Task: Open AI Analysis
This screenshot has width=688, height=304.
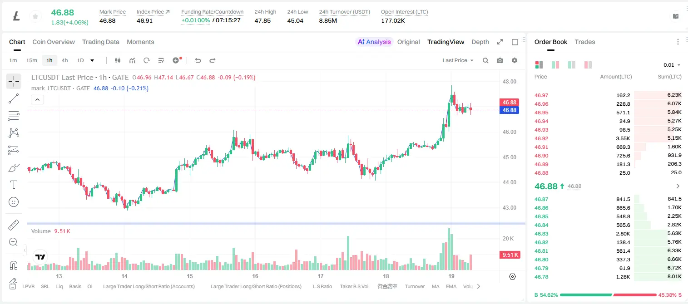Action: click(x=374, y=42)
